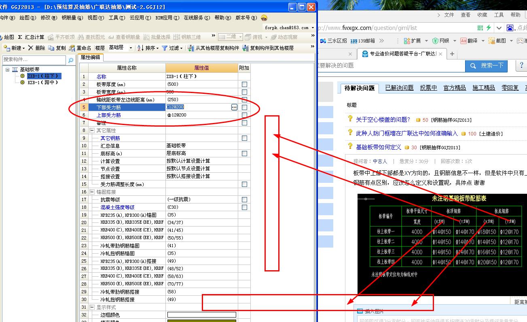The height and width of the screenshot is (322, 527).
Task: Open the 139邮箱 bookmark
Action: point(362,40)
